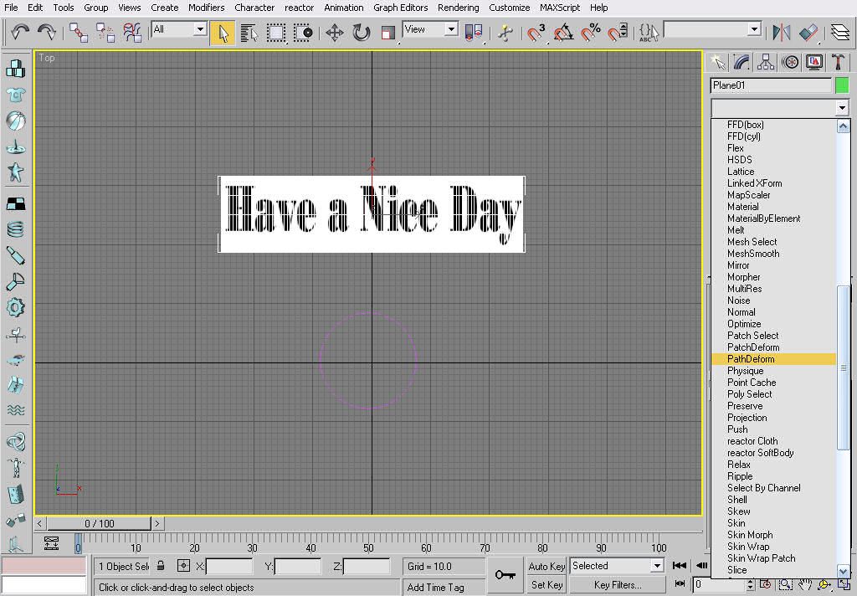Click the Plane01 object name field
The height and width of the screenshot is (596, 857).
(x=771, y=85)
